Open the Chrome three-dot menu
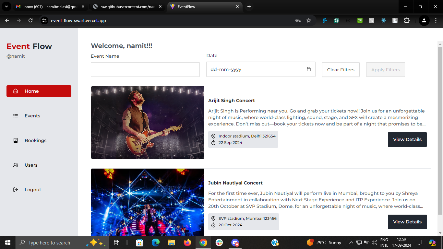Viewport: 443px width, 249px height. point(436,20)
